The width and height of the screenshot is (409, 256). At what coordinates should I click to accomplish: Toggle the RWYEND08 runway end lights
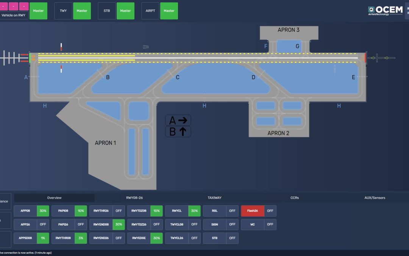pyautogui.click(x=107, y=225)
